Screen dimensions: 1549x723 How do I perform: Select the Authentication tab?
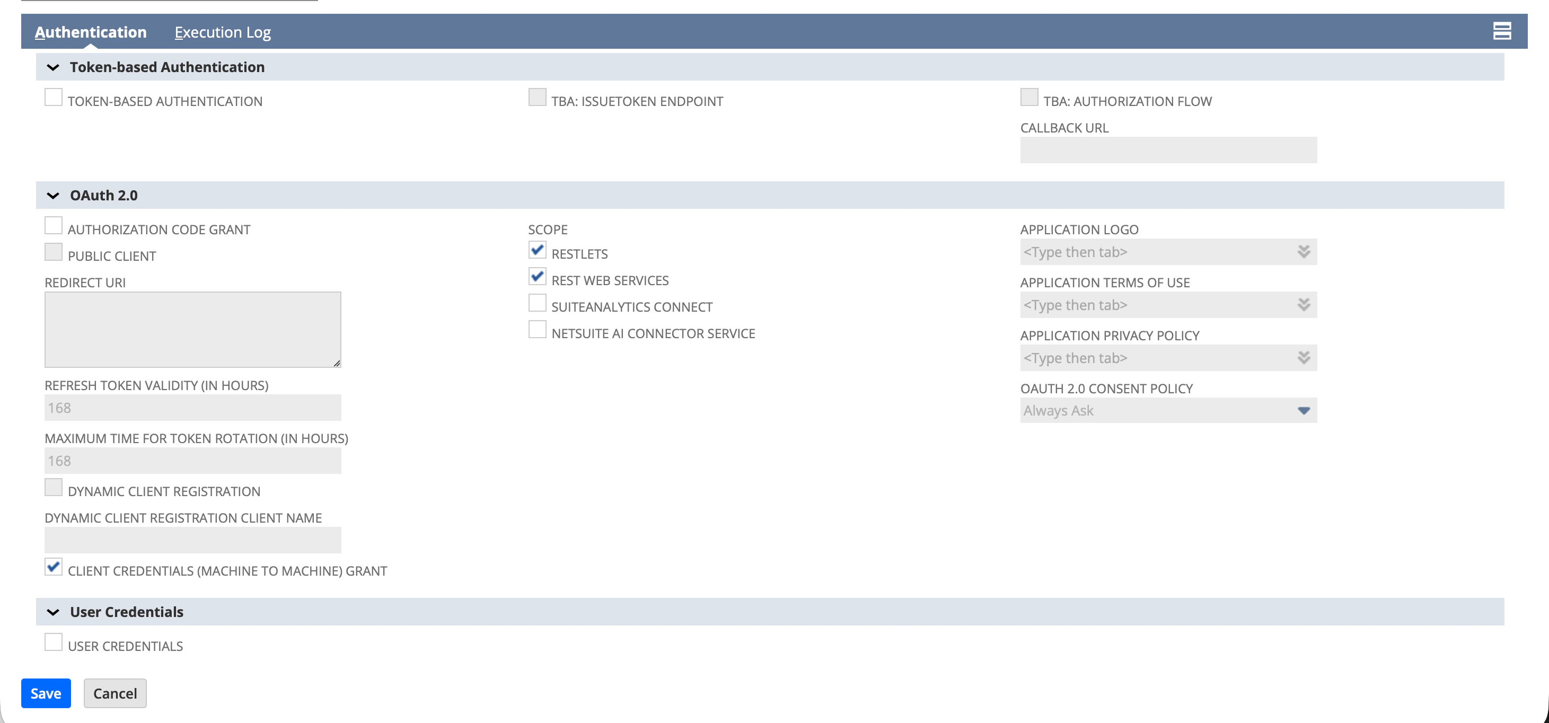tap(91, 32)
